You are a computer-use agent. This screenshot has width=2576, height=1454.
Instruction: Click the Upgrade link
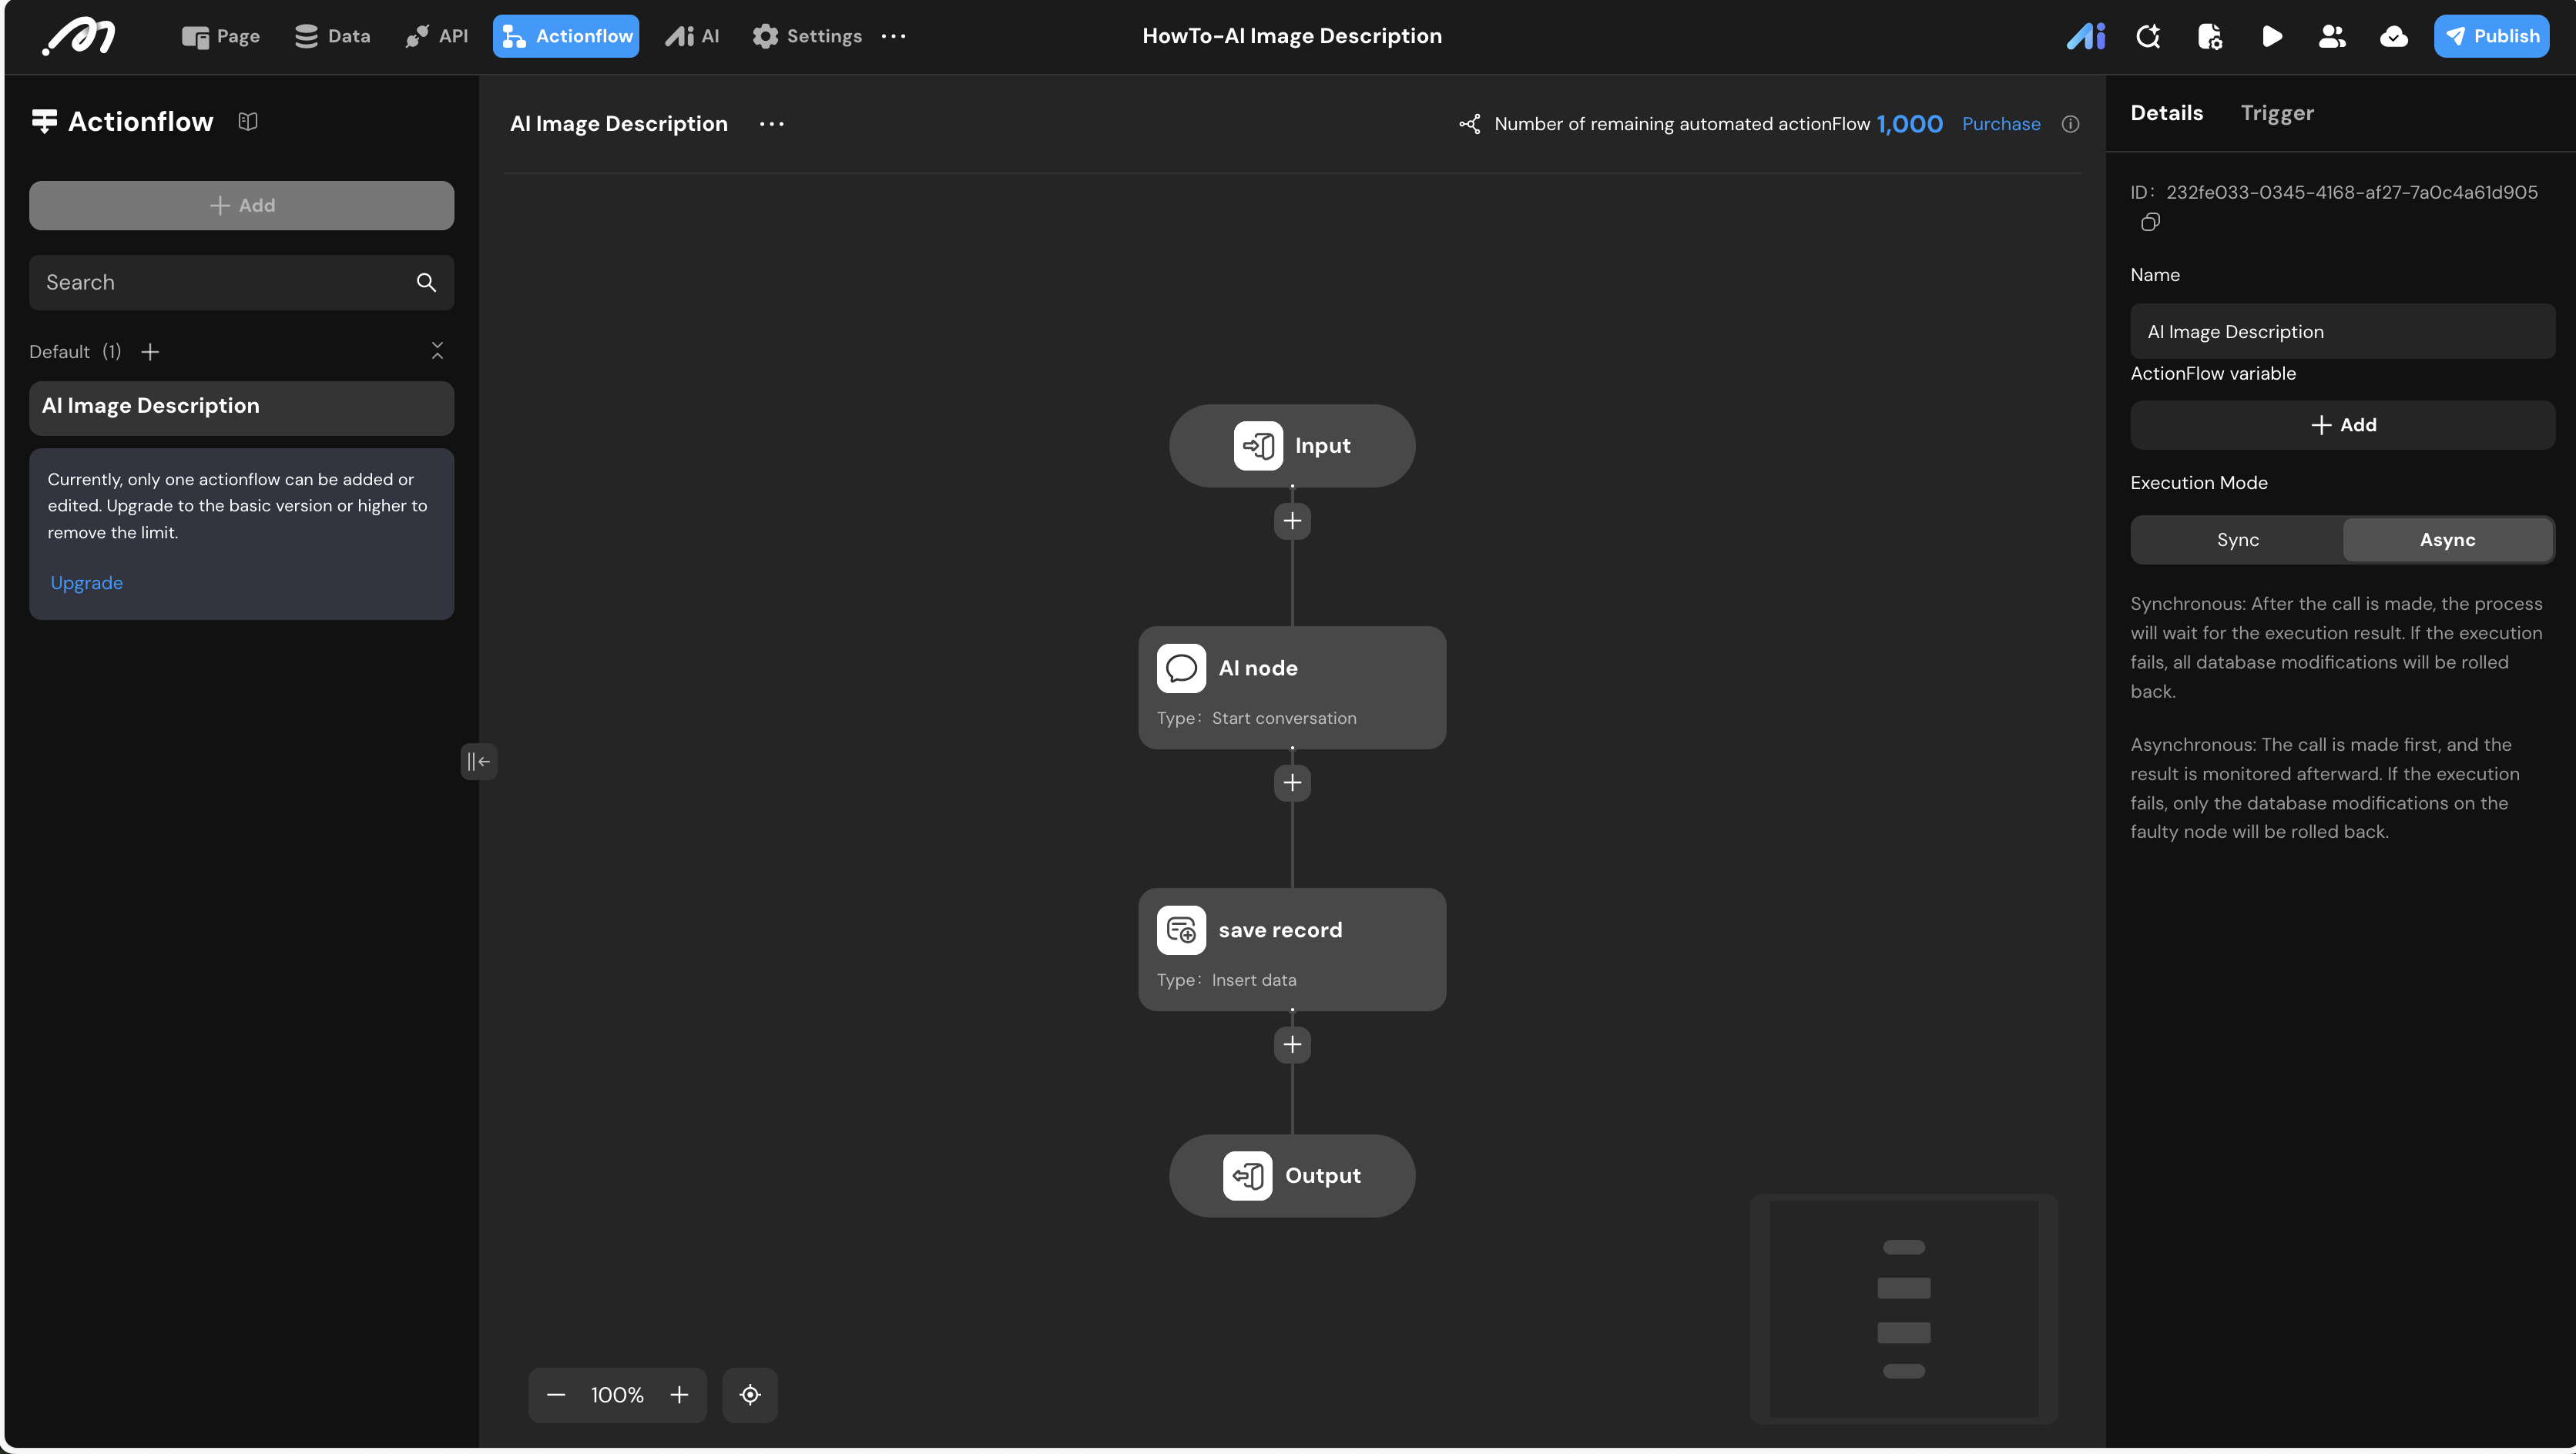pos(87,583)
